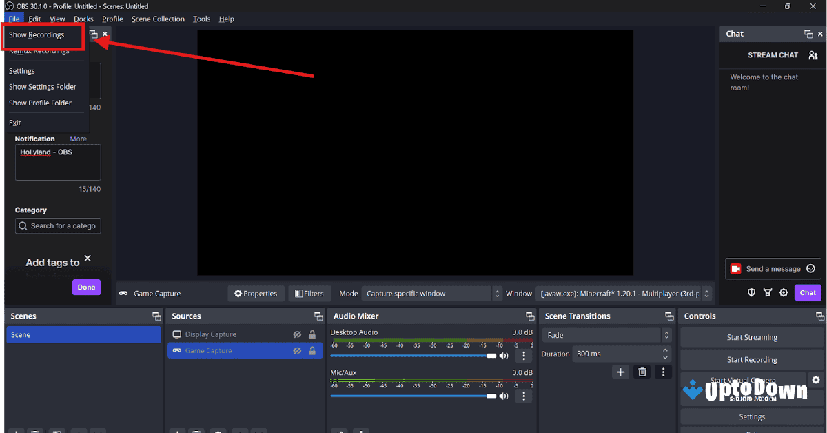
Task: Add a new Scene Transition
Action: pos(620,372)
